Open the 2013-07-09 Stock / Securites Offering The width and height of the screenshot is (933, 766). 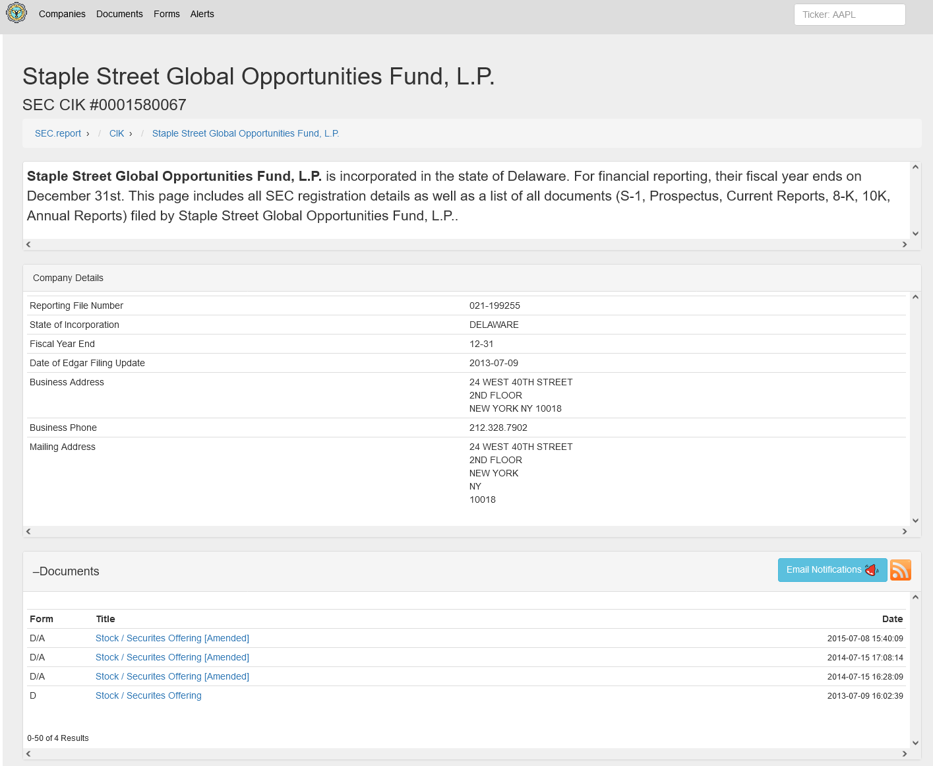pos(148,695)
